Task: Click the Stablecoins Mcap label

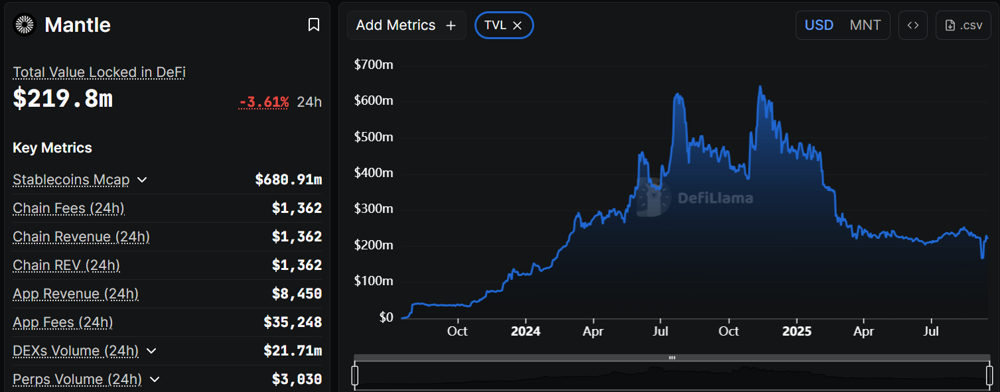Action: point(71,180)
